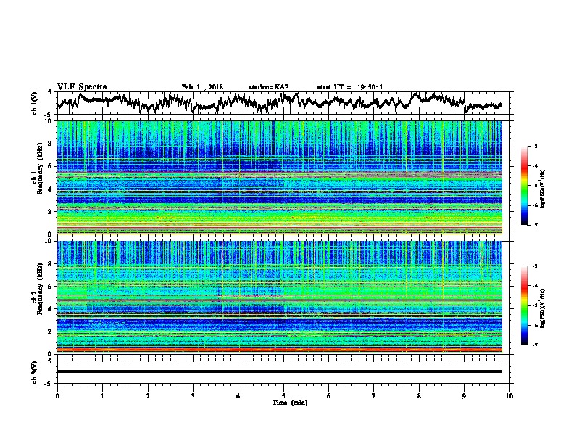Click the ch.2 colorbar log(PSD) unit label
Image resolution: width=574 pixels, height=444 pixels.
pos(542,309)
